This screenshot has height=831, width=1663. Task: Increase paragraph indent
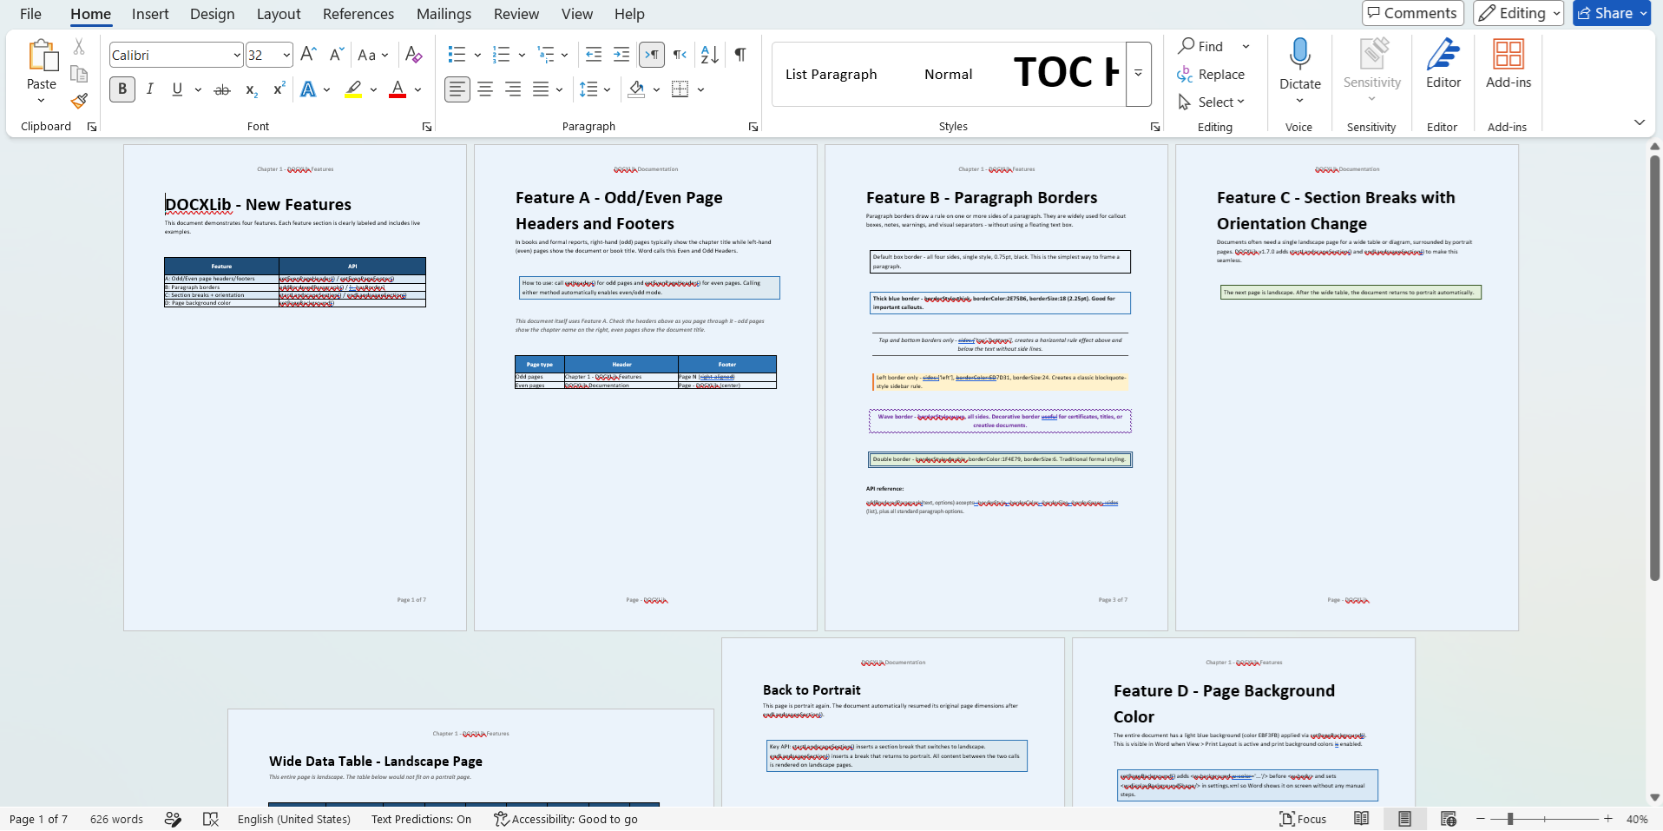(621, 55)
